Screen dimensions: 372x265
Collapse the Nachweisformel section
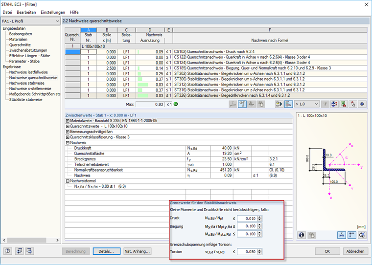point(68,181)
